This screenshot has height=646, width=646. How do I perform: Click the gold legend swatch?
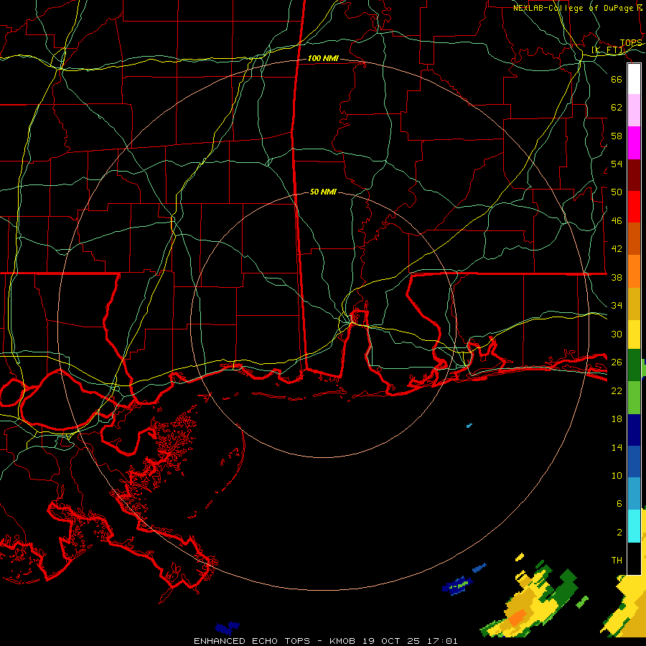[x=634, y=304]
